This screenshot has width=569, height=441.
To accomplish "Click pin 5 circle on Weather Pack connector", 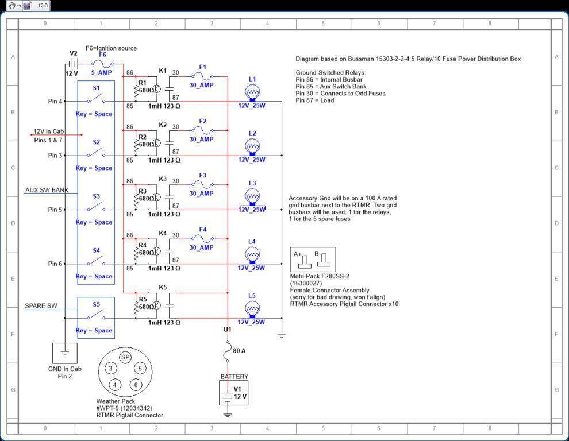I will click(140, 369).
